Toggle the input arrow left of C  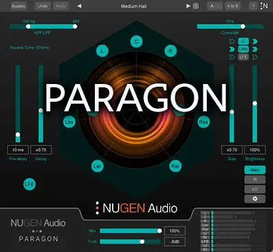231,42
